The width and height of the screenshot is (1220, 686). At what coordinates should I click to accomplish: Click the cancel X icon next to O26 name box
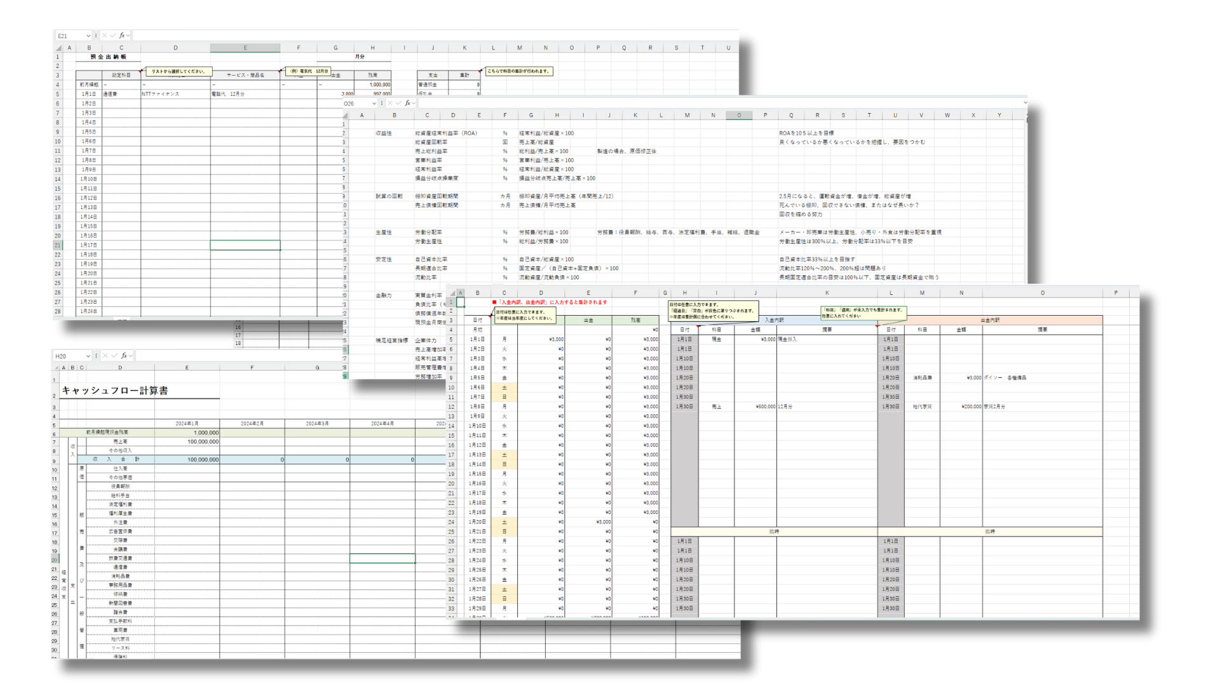pos(390,103)
